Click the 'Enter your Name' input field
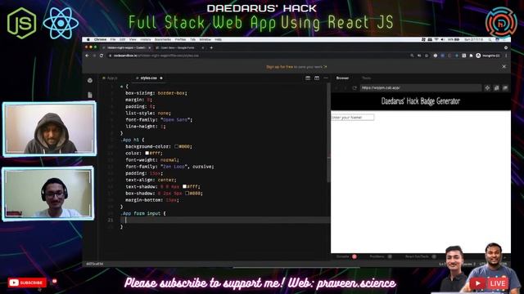The height and width of the screenshot is (294, 524). pos(353,118)
